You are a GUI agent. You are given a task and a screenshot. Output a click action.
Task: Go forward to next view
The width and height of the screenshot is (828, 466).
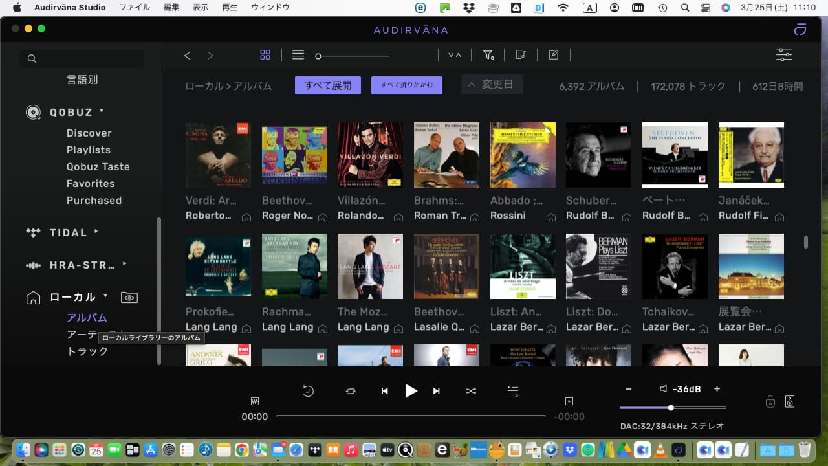pyautogui.click(x=210, y=56)
